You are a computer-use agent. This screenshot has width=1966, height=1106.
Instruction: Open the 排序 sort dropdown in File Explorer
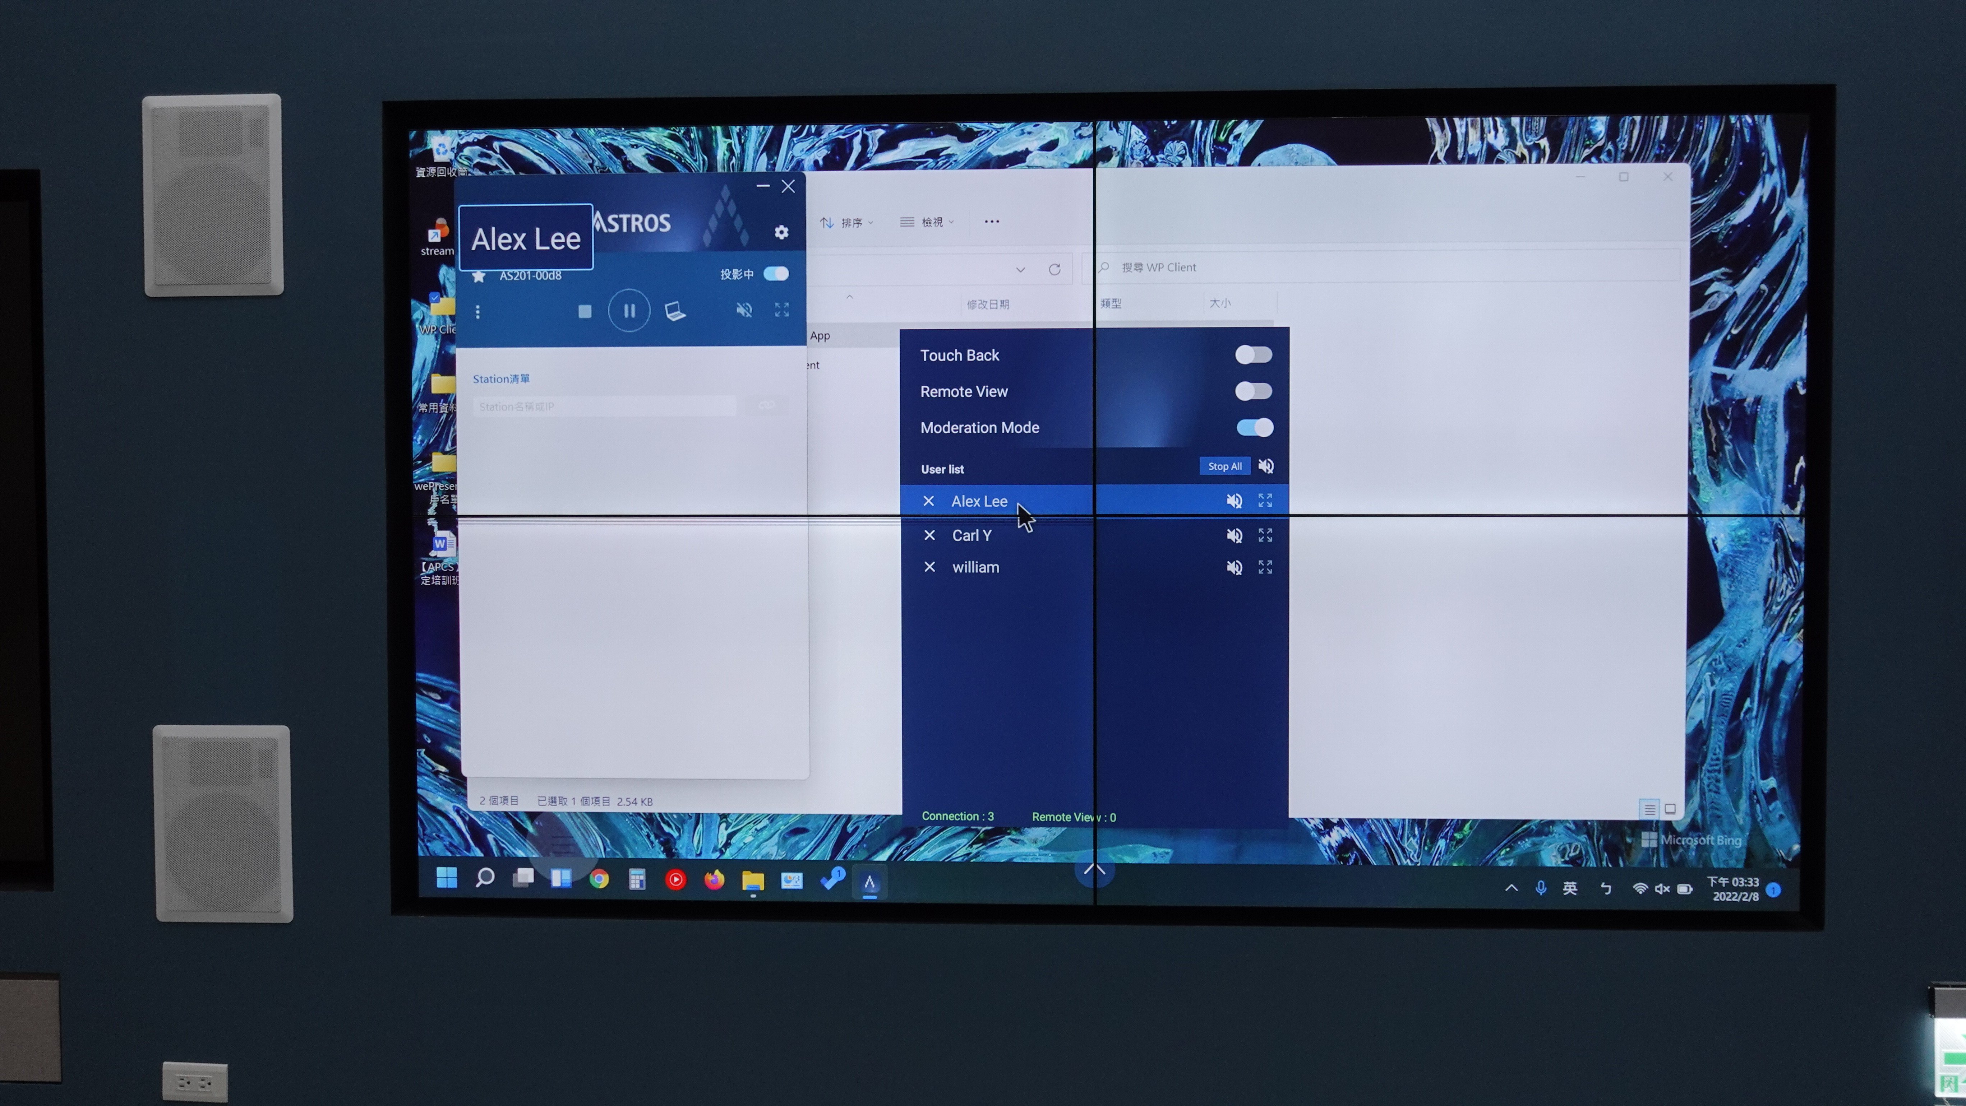point(846,223)
